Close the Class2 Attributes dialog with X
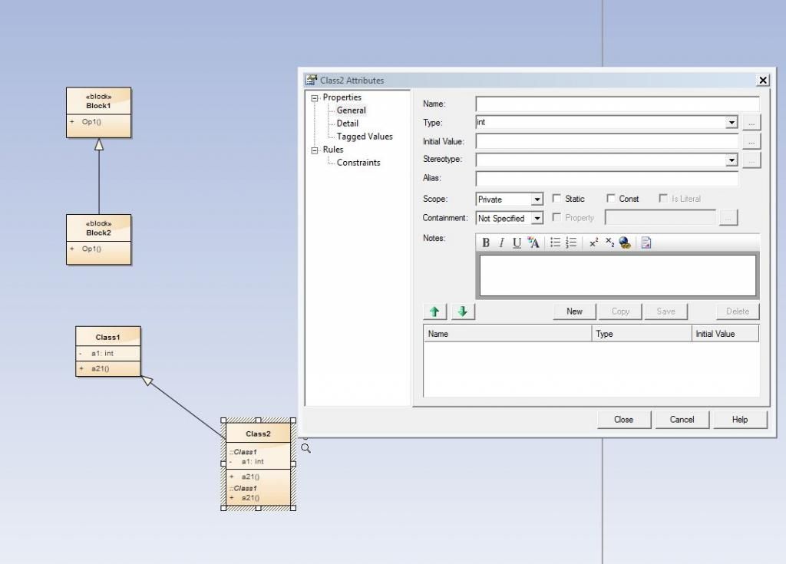 (x=763, y=81)
